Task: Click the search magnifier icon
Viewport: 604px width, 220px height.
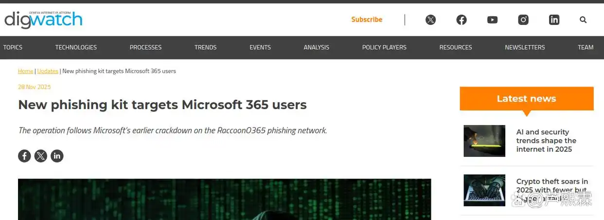Action: pos(583,20)
